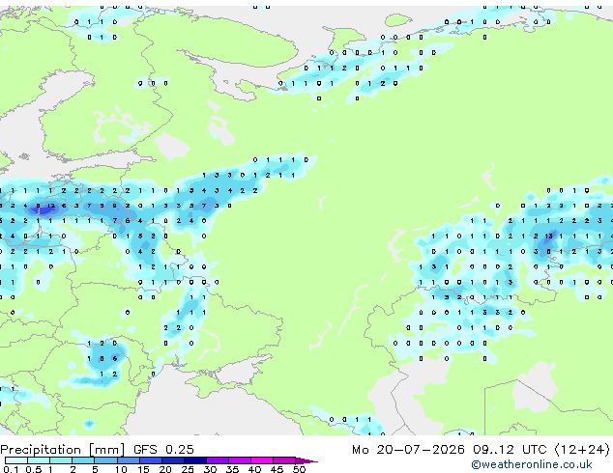Image resolution: width=613 pixels, height=473 pixels.
Task: Click the weatheronline.co.uk copyright link
Action: click(531, 464)
